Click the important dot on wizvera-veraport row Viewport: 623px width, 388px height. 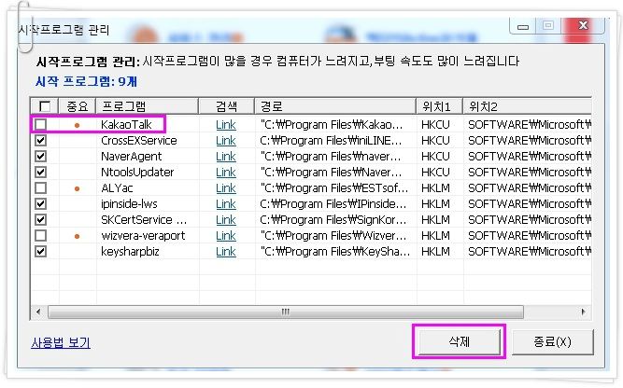(x=78, y=237)
